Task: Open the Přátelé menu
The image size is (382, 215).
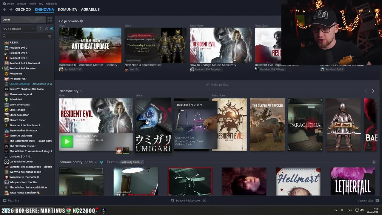Action: point(33,4)
